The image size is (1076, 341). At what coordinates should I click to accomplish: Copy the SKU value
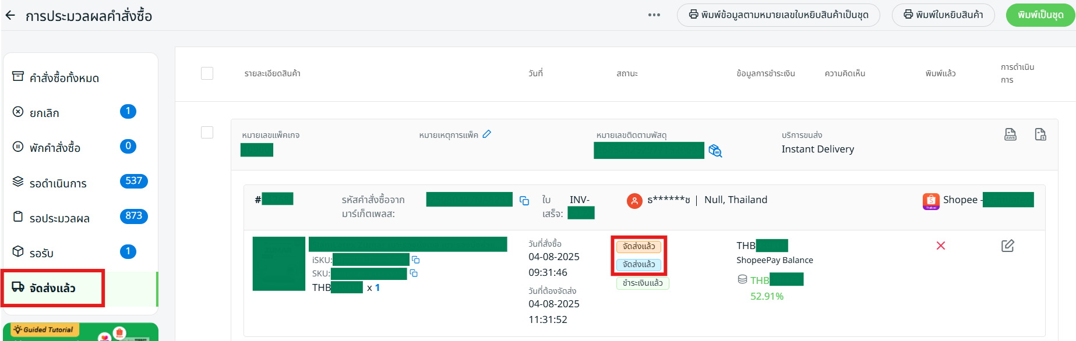click(x=414, y=273)
